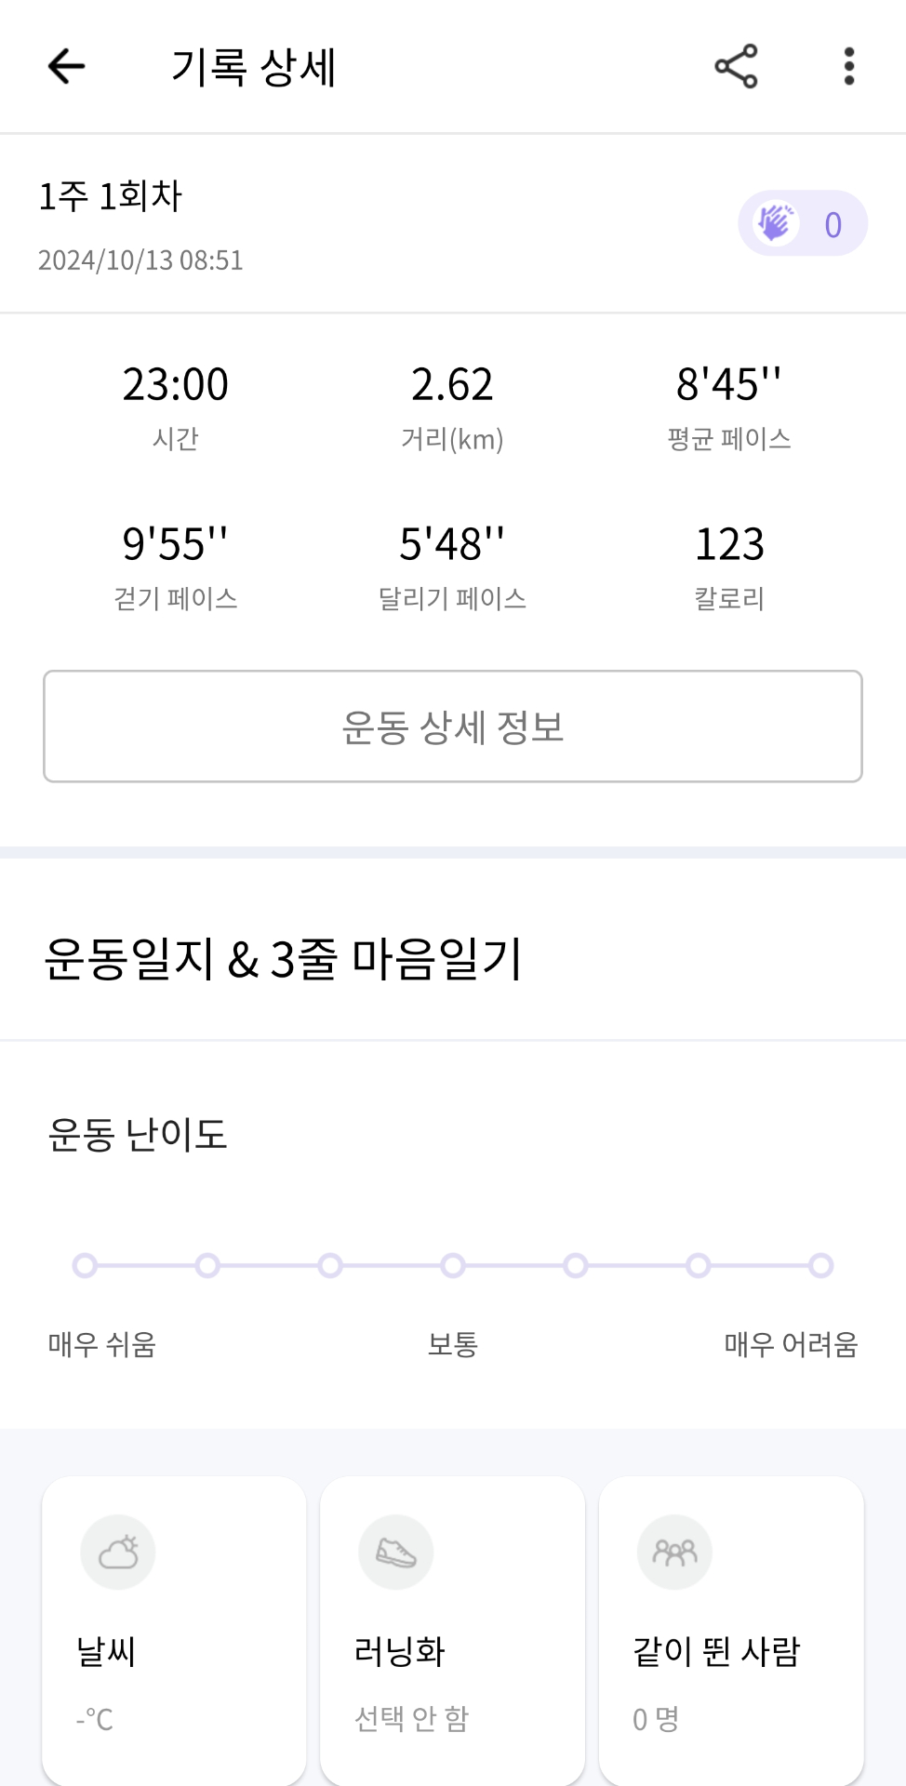Tap the weather cloud-sun icon
Image resolution: width=906 pixels, height=1786 pixels.
point(118,1552)
